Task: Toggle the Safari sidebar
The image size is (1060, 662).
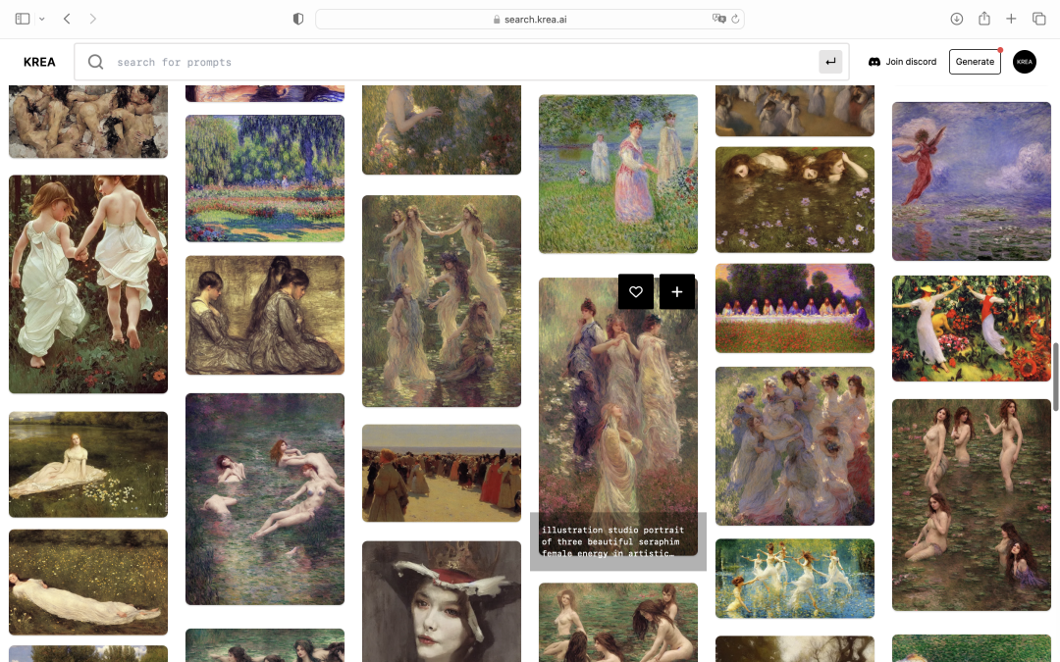Action: 23,19
